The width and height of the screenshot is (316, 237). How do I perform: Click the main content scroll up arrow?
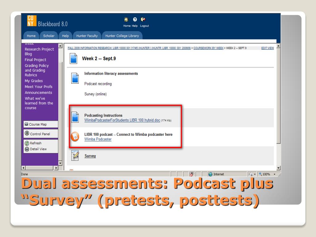[278, 46]
